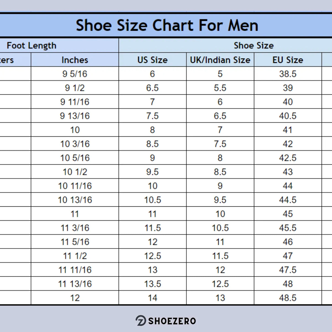Select the Shoe Size group header
Viewport: 332px width, 332px height.
point(253,45)
